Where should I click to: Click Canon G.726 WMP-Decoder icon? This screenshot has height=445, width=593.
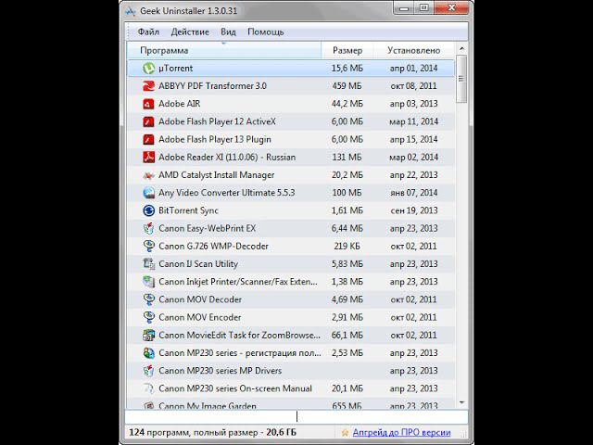coord(148,246)
